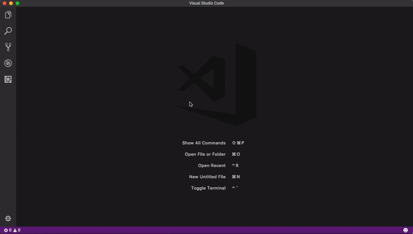This screenshot has height=234, width=413.
Task: Click the ⌘O shortcut hint
Action: click(236, 154)
